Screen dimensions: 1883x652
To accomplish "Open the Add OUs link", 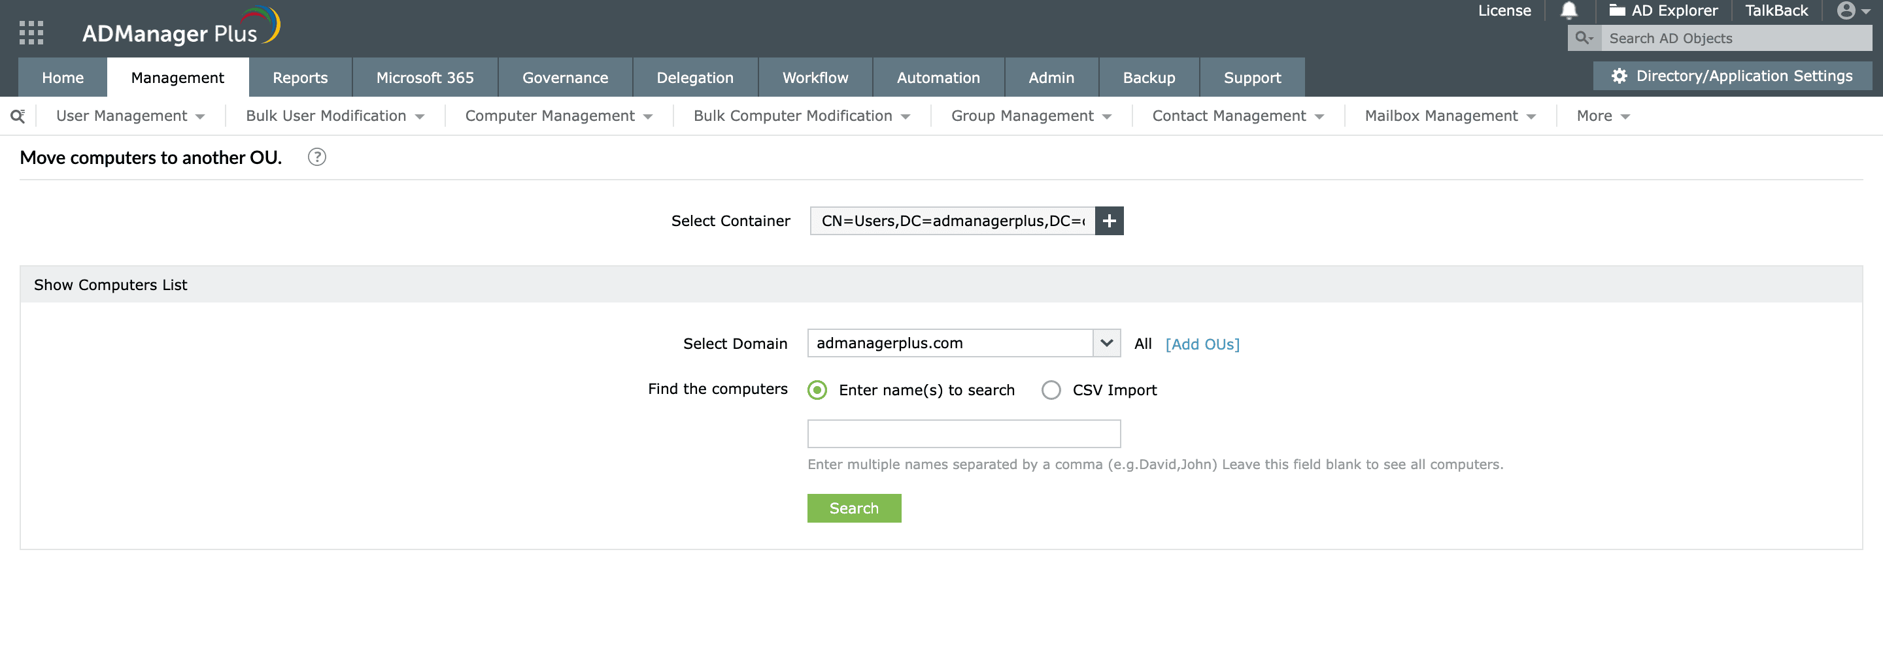I will tap(1202, 344).
